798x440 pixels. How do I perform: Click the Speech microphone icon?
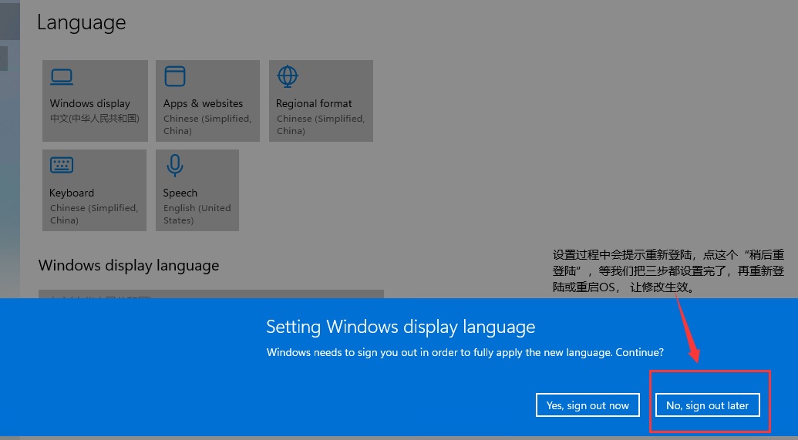(x=174, y=166)
